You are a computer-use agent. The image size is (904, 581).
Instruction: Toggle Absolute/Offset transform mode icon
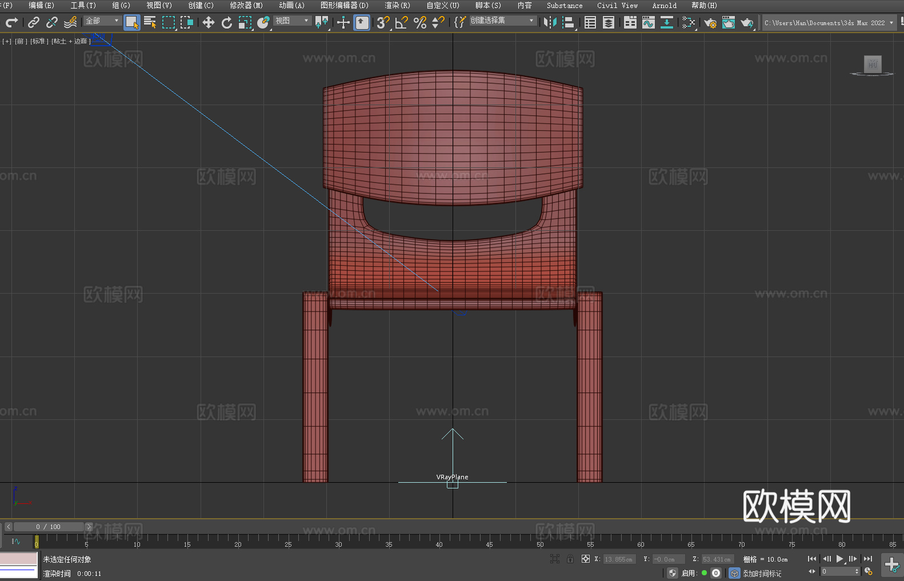[586, 559]
